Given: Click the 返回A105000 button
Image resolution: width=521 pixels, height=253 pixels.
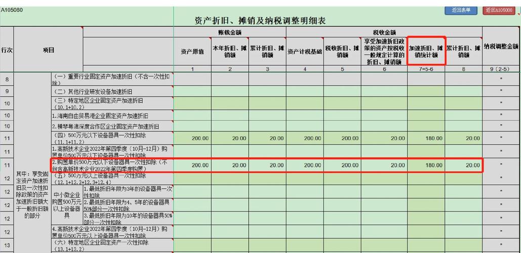Looking at the screenshot, I should [x=499, y=10].
